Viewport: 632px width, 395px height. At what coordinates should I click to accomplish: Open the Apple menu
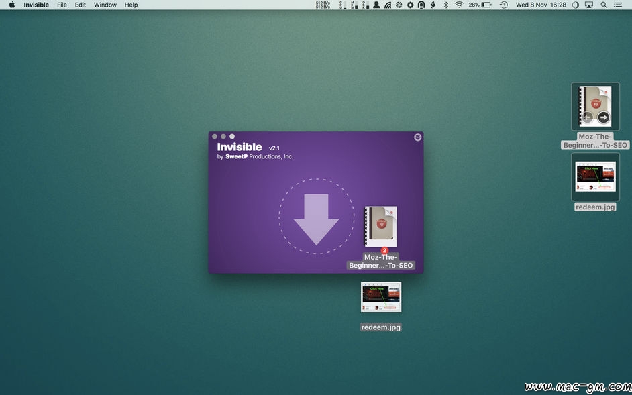tap(11, 5)
